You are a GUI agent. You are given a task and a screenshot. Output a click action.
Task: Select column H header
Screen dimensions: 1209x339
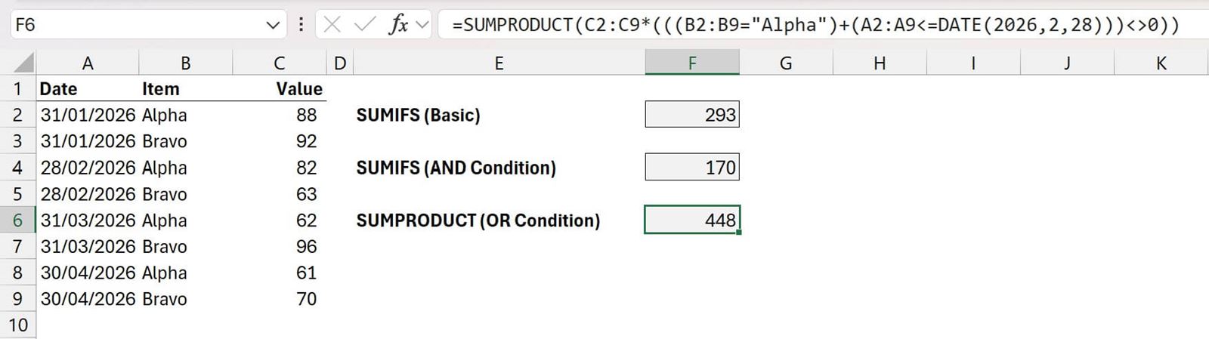[x=880, y=63]
